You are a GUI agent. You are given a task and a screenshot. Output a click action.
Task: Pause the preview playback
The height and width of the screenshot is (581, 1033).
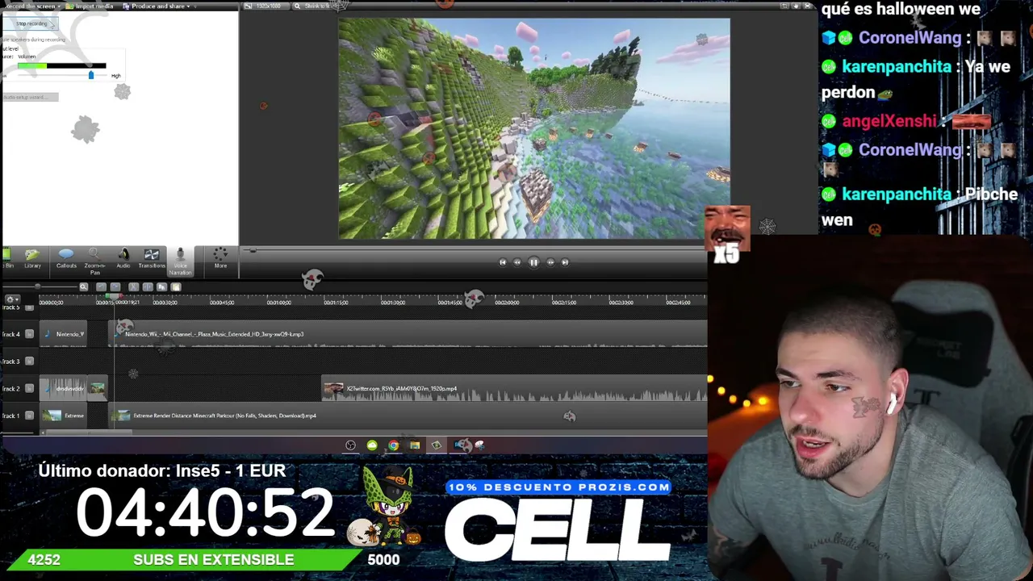533,262
